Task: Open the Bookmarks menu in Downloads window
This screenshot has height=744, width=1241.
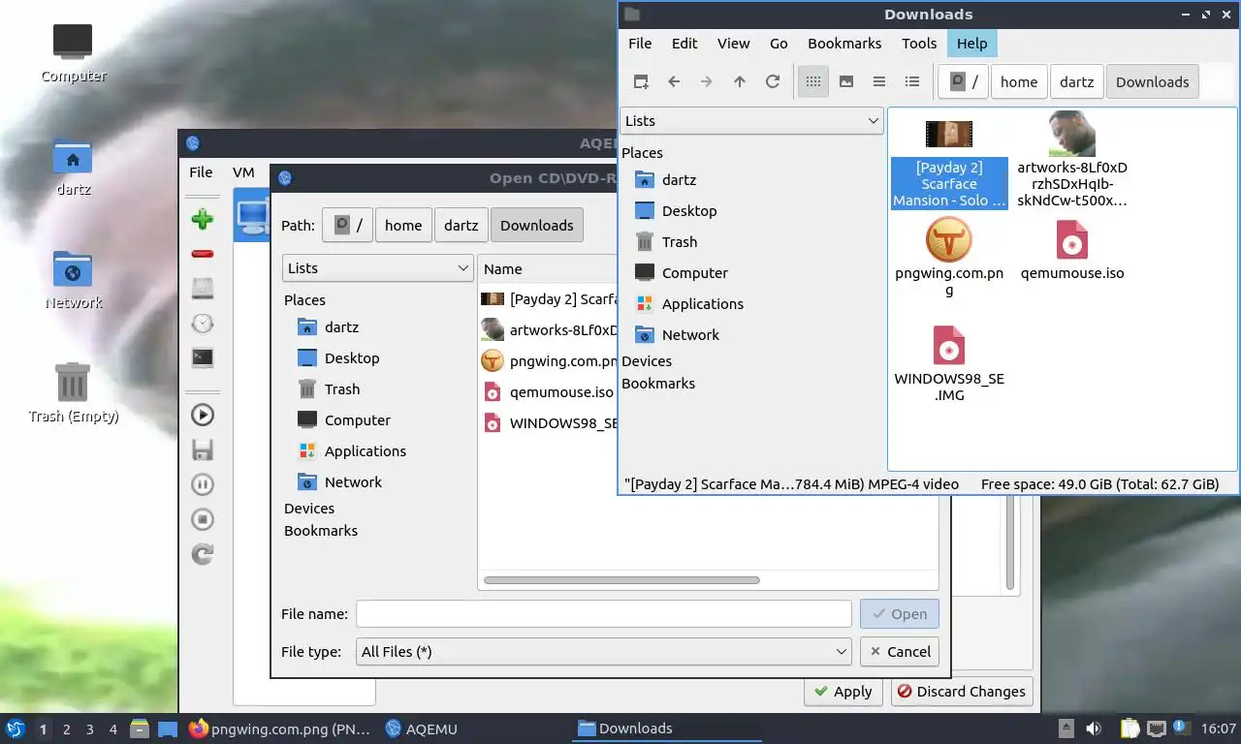Action: click(x=844, y=44)
